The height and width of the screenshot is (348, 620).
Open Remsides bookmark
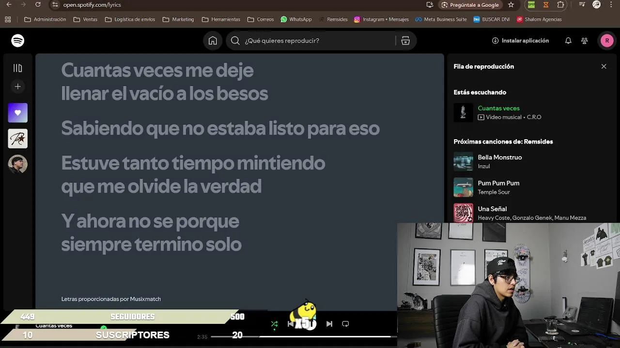(x=333, y=19)
